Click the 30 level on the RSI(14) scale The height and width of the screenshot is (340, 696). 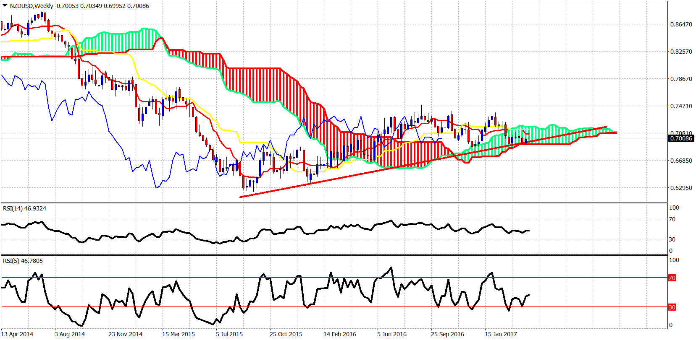coord(672,239)
